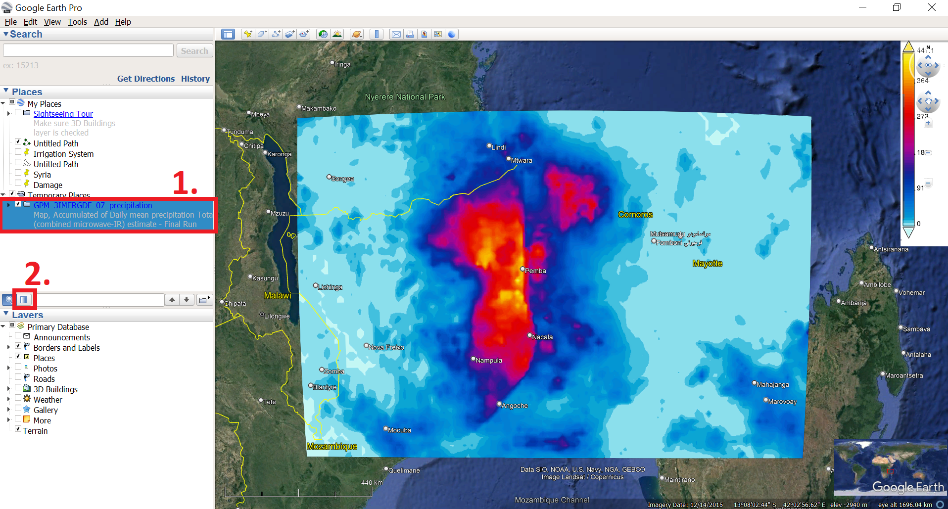Enable the Roads layer
Viewport: 948px width, 509px height.
point(18,377)
